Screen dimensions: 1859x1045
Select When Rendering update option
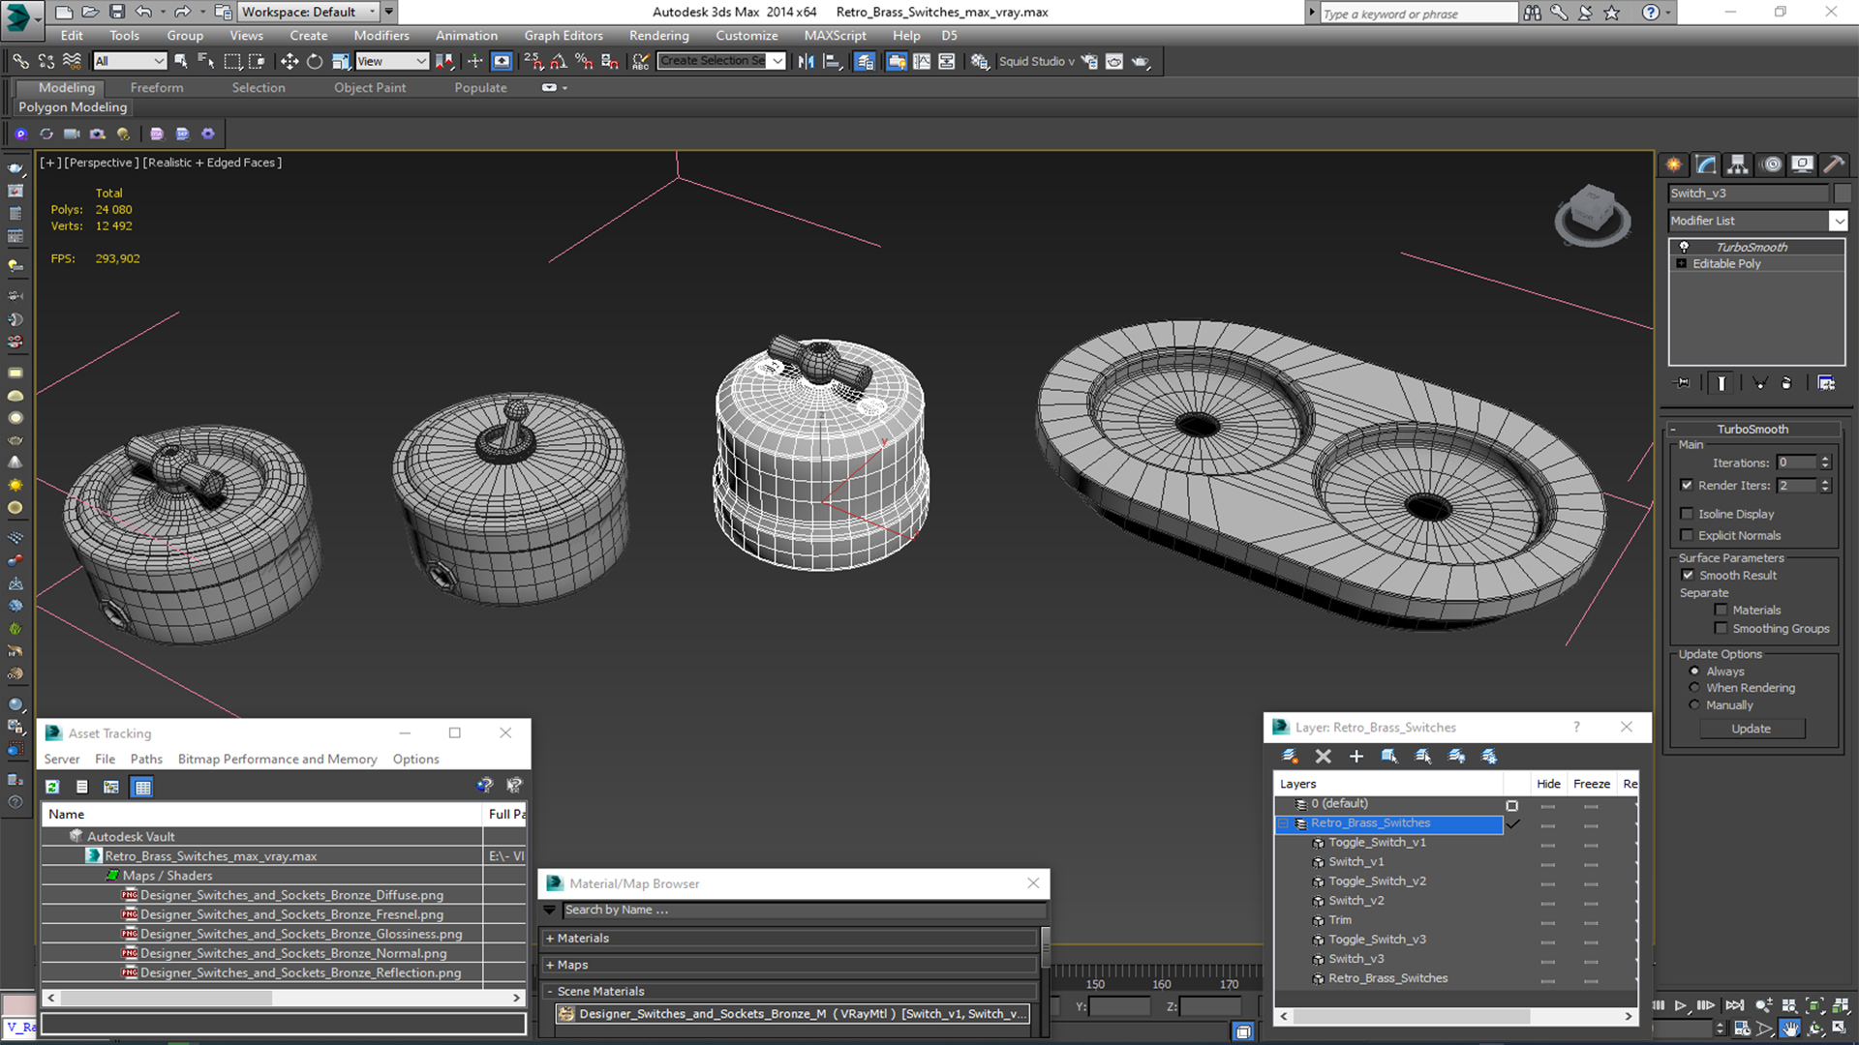click(x=1694, y=688)
